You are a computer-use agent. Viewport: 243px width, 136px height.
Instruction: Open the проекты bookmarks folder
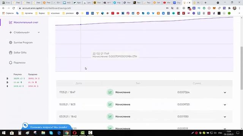27,13
